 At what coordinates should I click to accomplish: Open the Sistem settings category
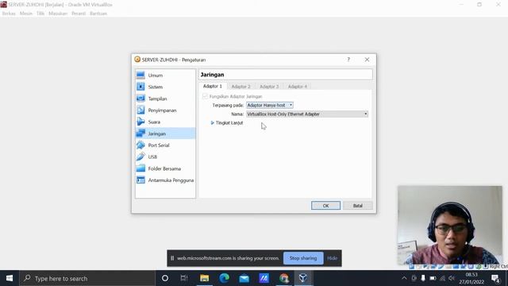pos(165,87)
